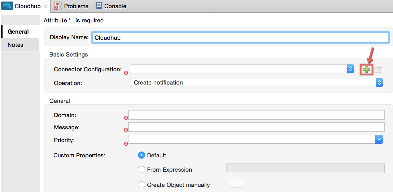Screen dimensions: 393x192
Task: Switch to the Console tab
Action: pos(115,6)
